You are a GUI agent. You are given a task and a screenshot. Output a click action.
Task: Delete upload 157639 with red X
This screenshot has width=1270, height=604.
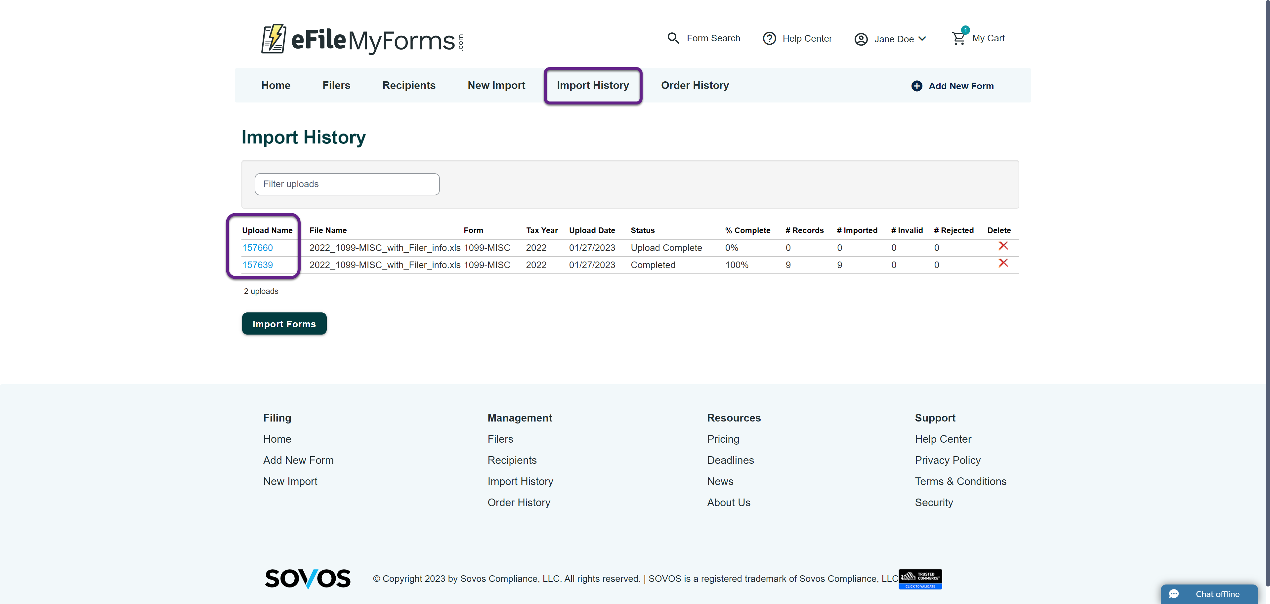1003,263
